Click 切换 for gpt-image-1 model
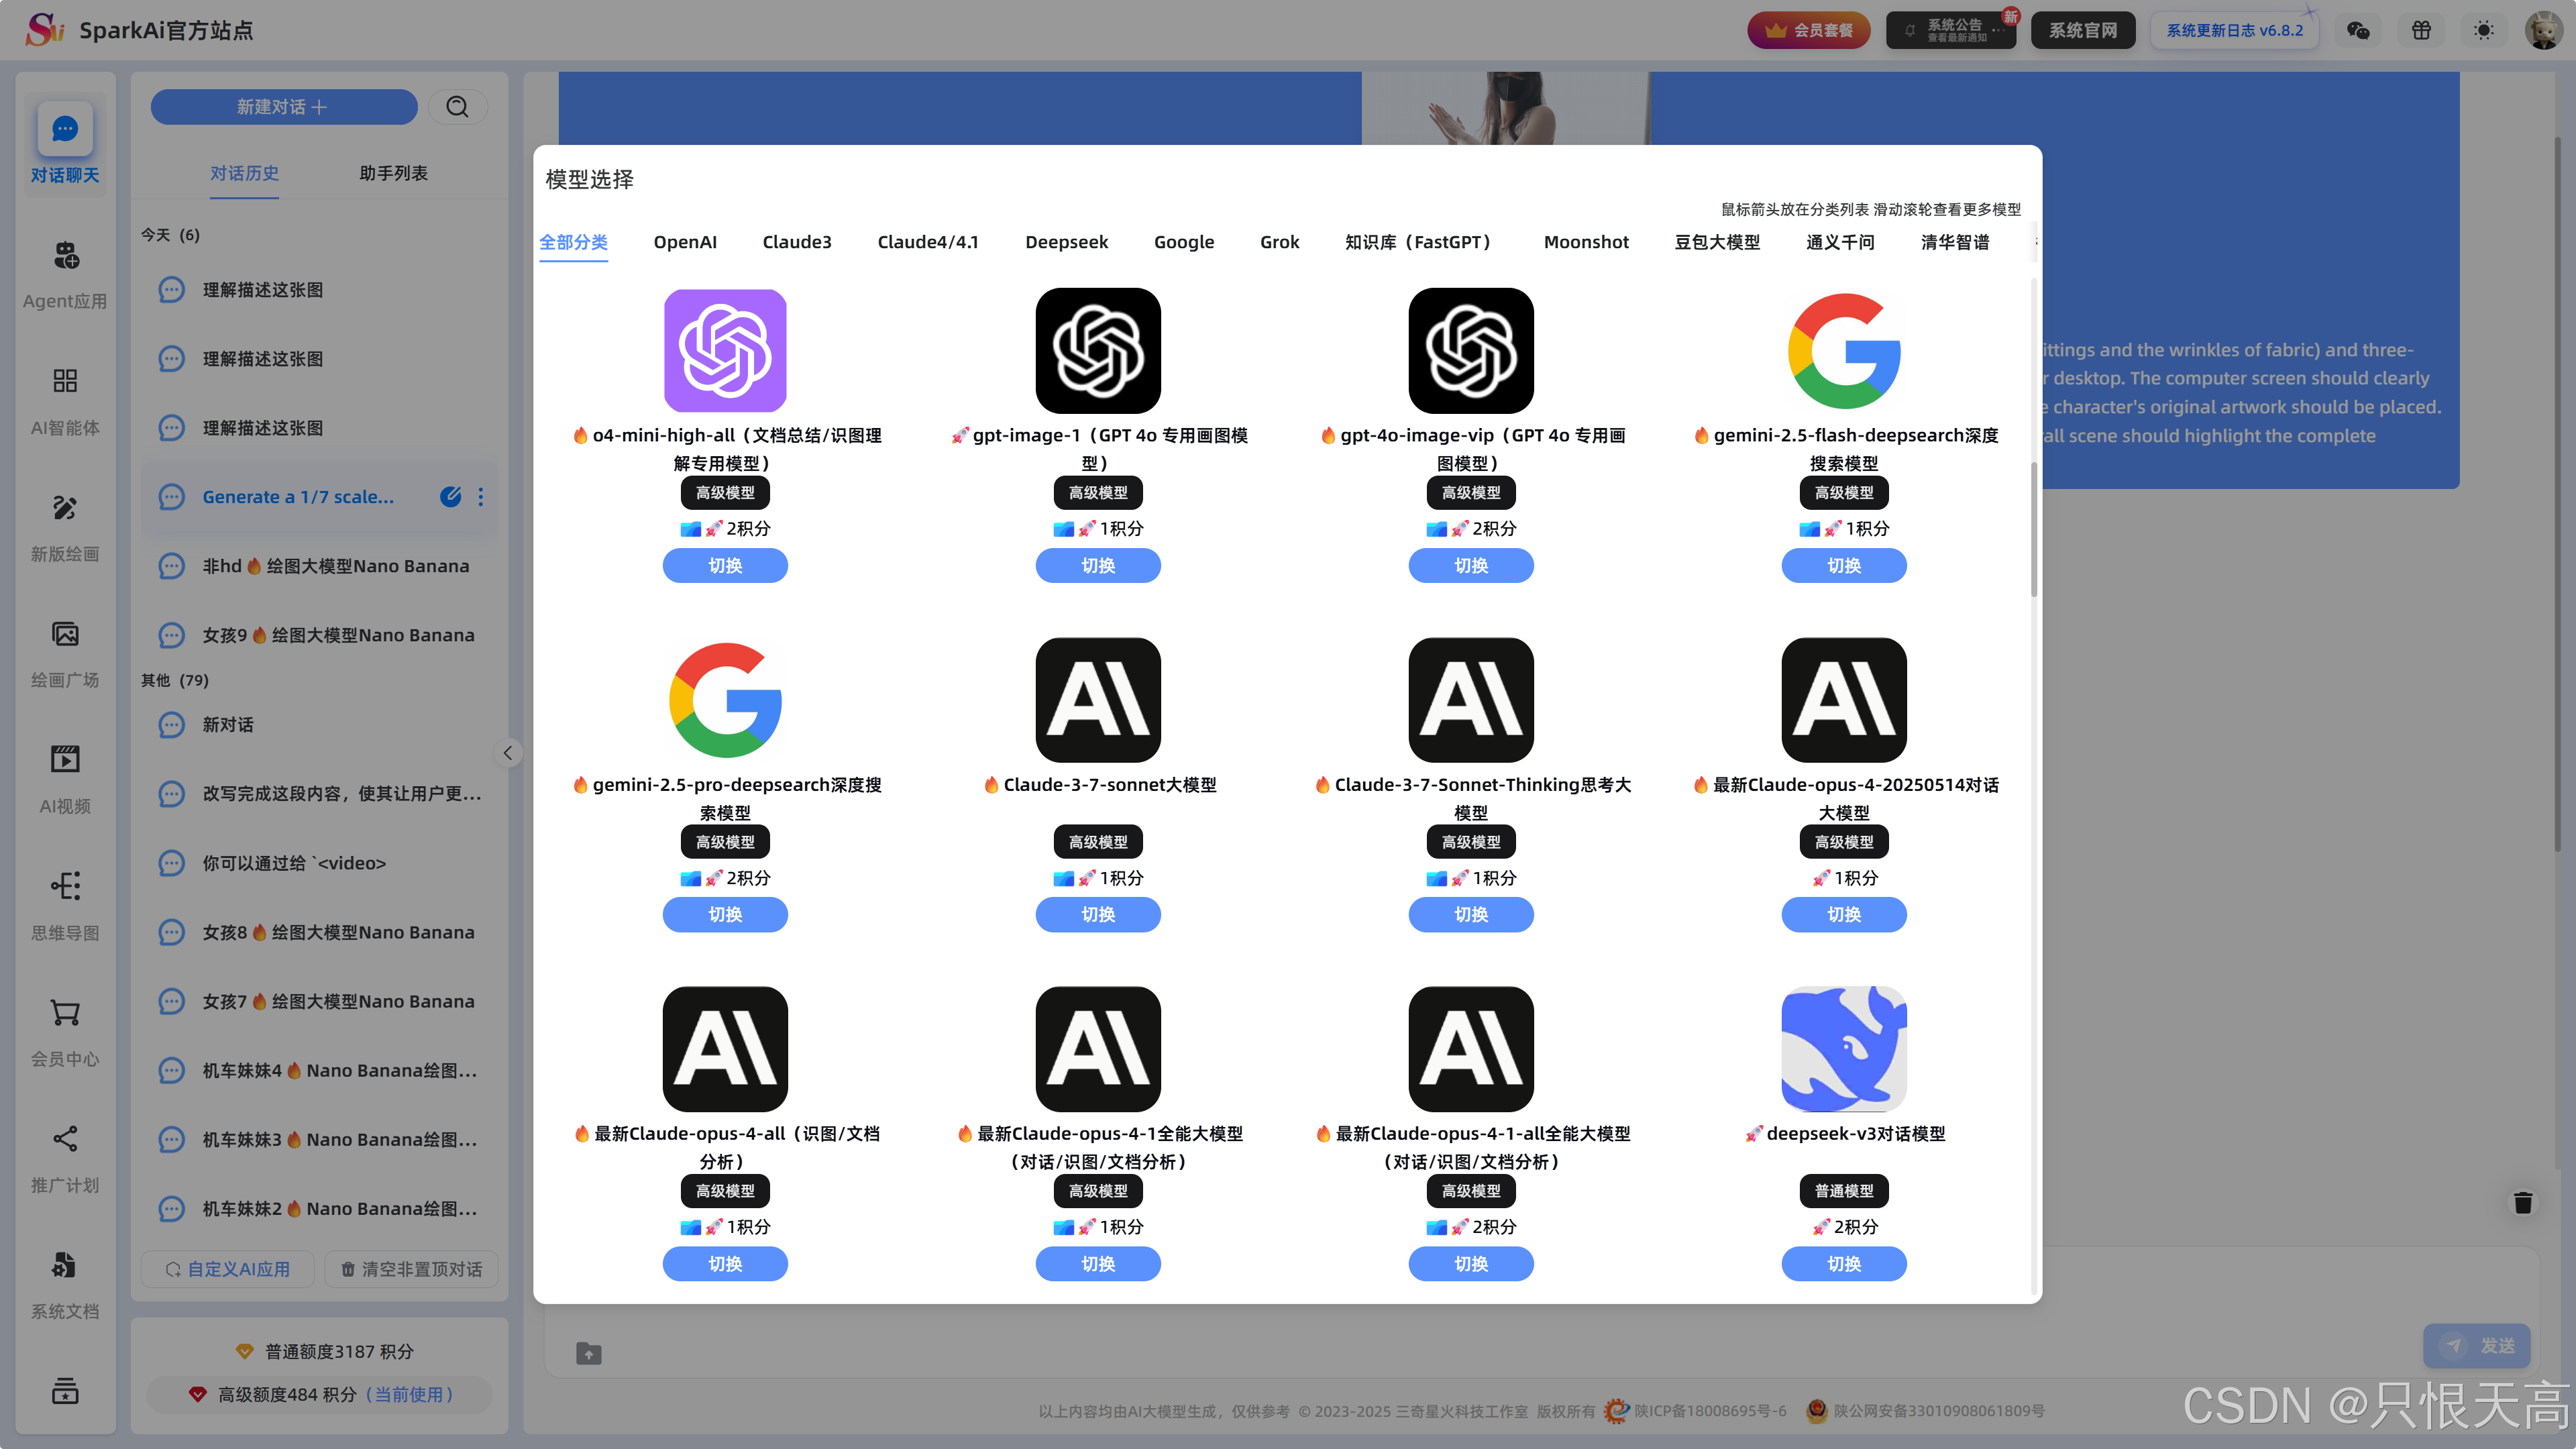 [x=1098, y=566]
